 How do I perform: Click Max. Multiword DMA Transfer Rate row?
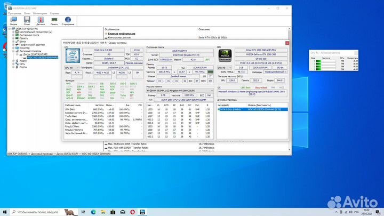point(127,144)
